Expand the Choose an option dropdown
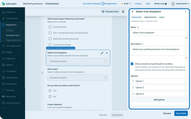Image resolution: width=191 pixels, height=119 pixels. click(78, 61)
